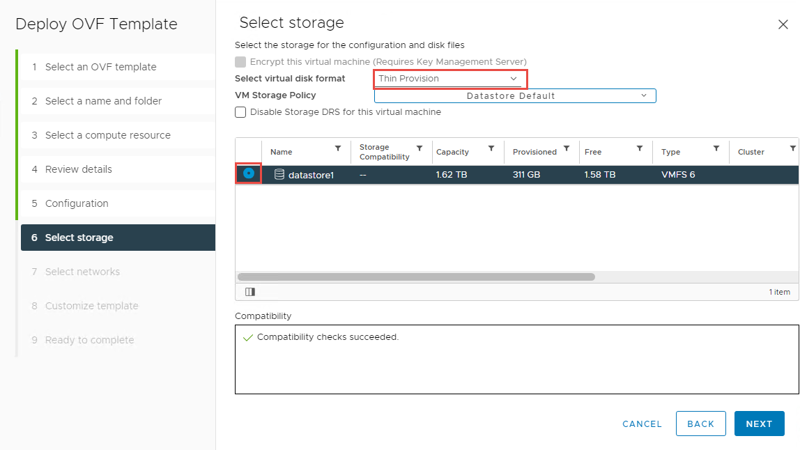The width and height of the screenshot is (800, 450).
Task: Click the BACK button
Action: pyautogui.click(x=700, y=424)
